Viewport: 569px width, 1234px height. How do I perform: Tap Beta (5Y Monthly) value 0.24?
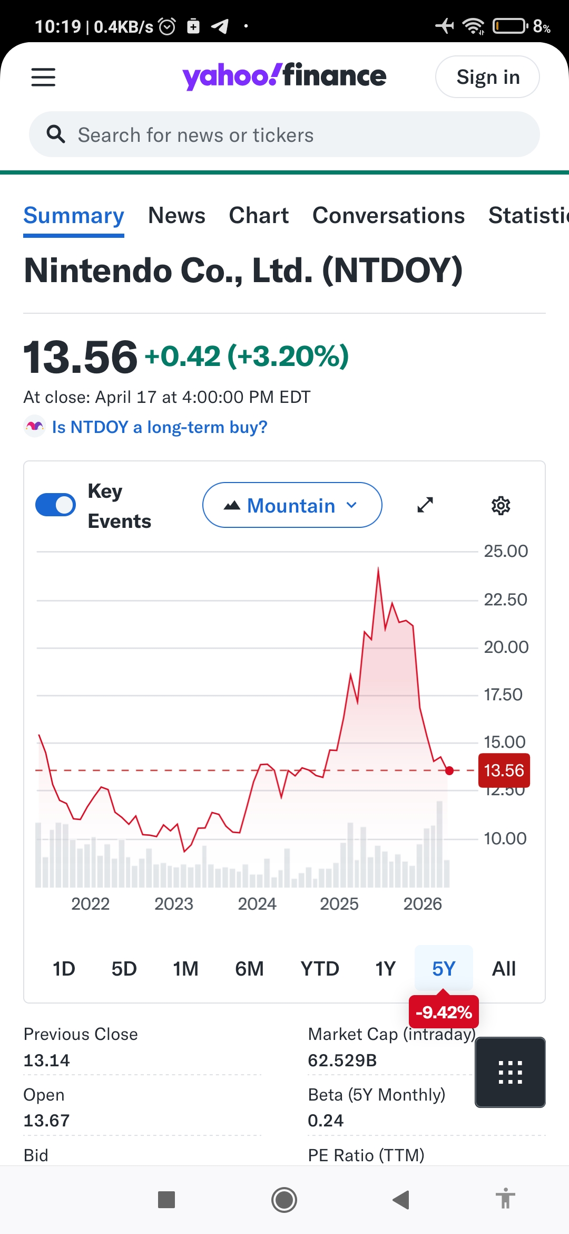tap(326, 1120)
